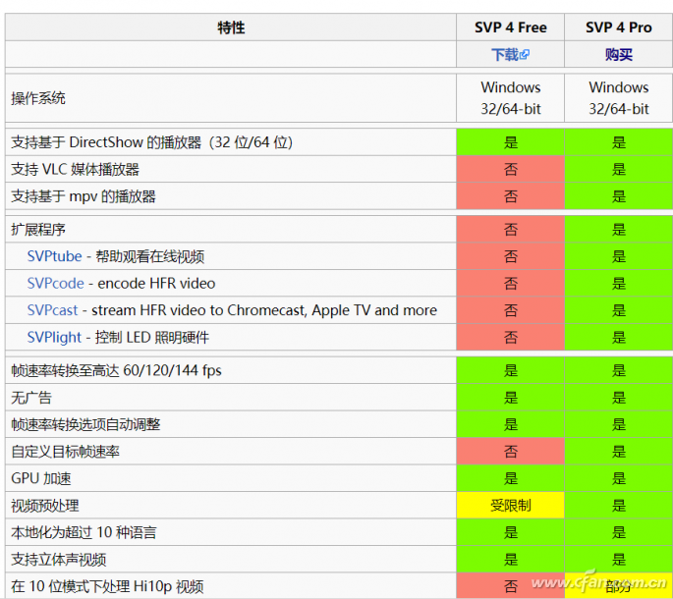Click the Pro column Windows 32/64-bit cell
The image size is (673, 599).
[619, 98]
